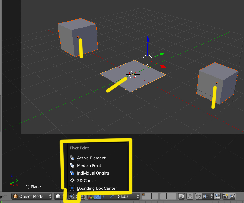
Task: Pick the Bounding Box Center pivot option
Action: tap(97, 188)
